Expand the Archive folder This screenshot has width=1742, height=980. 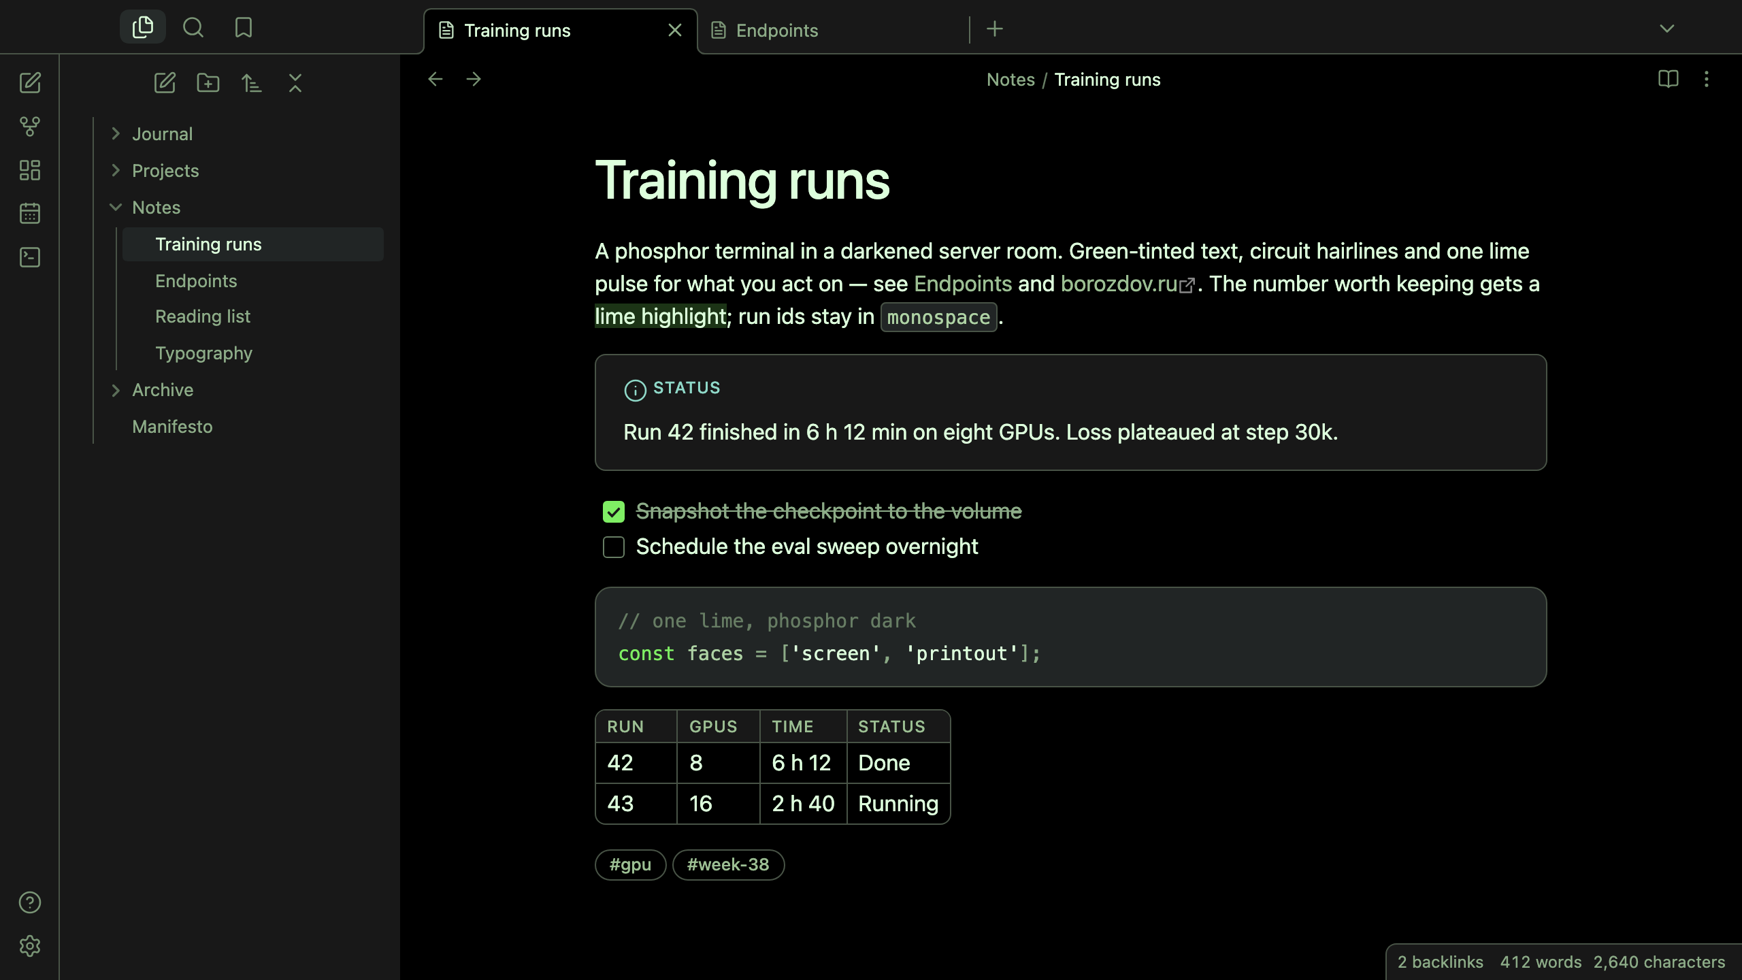point(116,390)
